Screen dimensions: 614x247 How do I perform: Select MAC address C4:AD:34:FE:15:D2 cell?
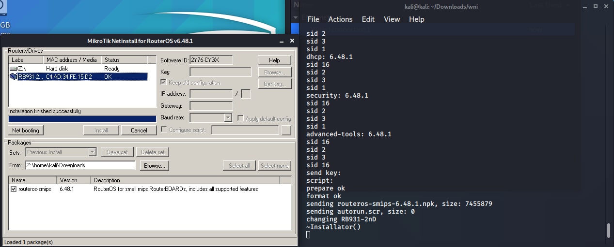tap(69, 76)
